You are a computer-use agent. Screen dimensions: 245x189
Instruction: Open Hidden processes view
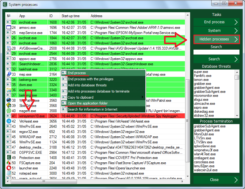click(x=216, y=39)
